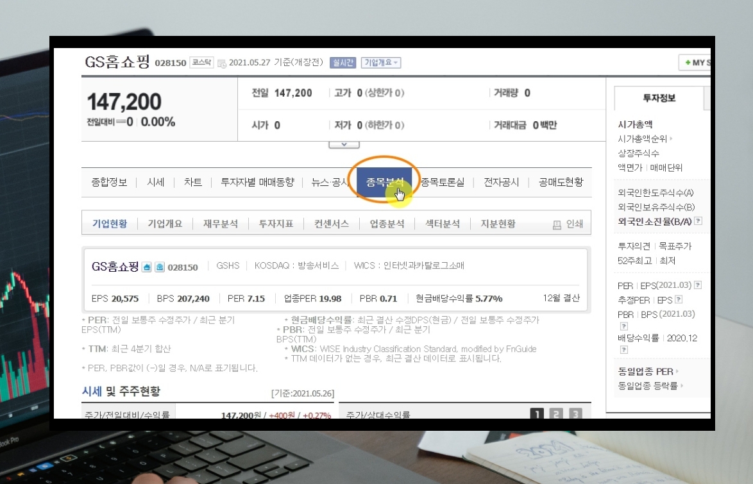This screenshot has height=484, width=753.
Task: Open the 투자정보 side panel tab
Action: click(x=659, y=98)
